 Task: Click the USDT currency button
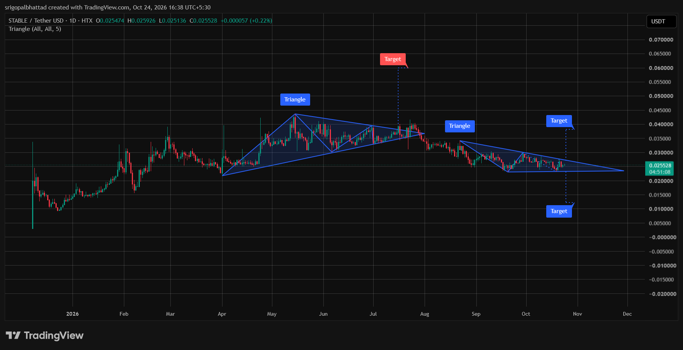[x=661, y=21]
